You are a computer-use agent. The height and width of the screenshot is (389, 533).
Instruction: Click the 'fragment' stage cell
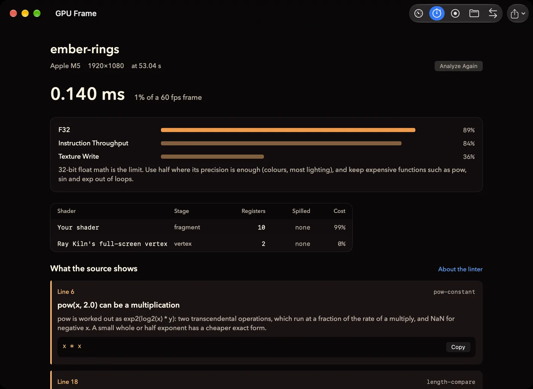pyautogui.click(x=187, y=227)
